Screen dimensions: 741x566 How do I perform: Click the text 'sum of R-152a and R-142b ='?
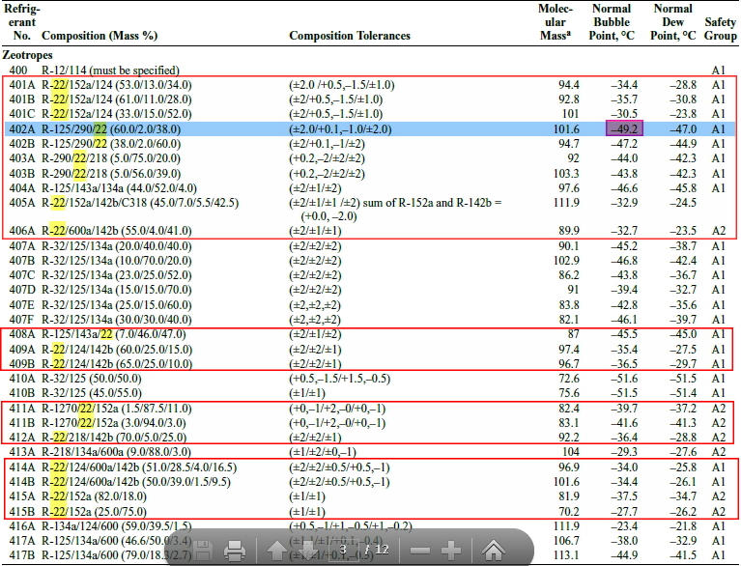[432, 203]
